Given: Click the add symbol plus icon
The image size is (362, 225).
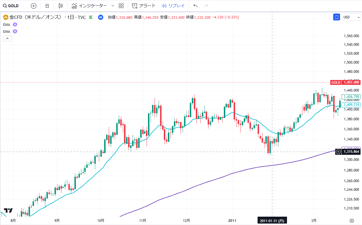Looking at the screenshot, I should tap(34, 6).
